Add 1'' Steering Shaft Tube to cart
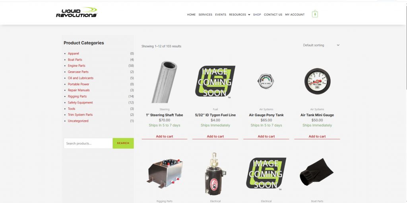The height and width of the screenshot is (203, 407). point(164,137)
